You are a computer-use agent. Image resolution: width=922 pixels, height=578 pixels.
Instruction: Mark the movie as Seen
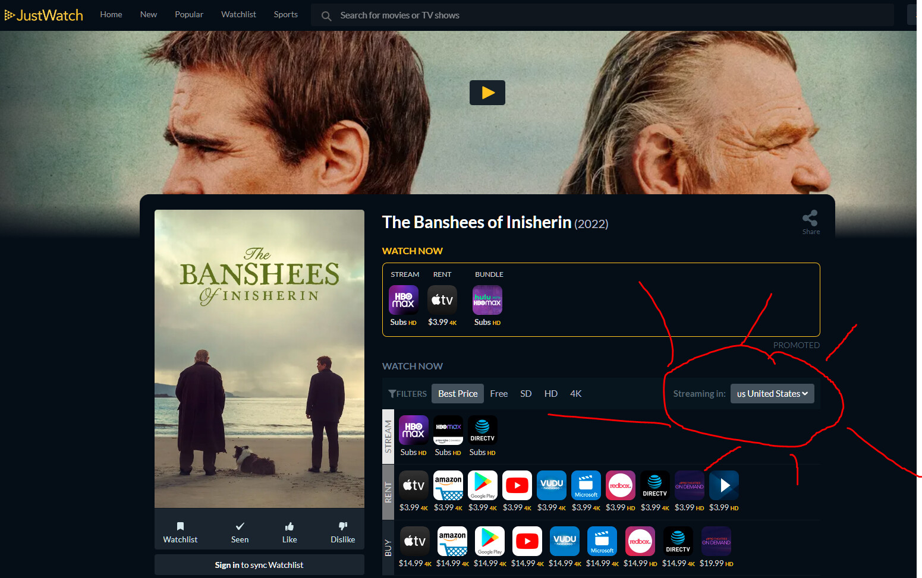(240, 532)
